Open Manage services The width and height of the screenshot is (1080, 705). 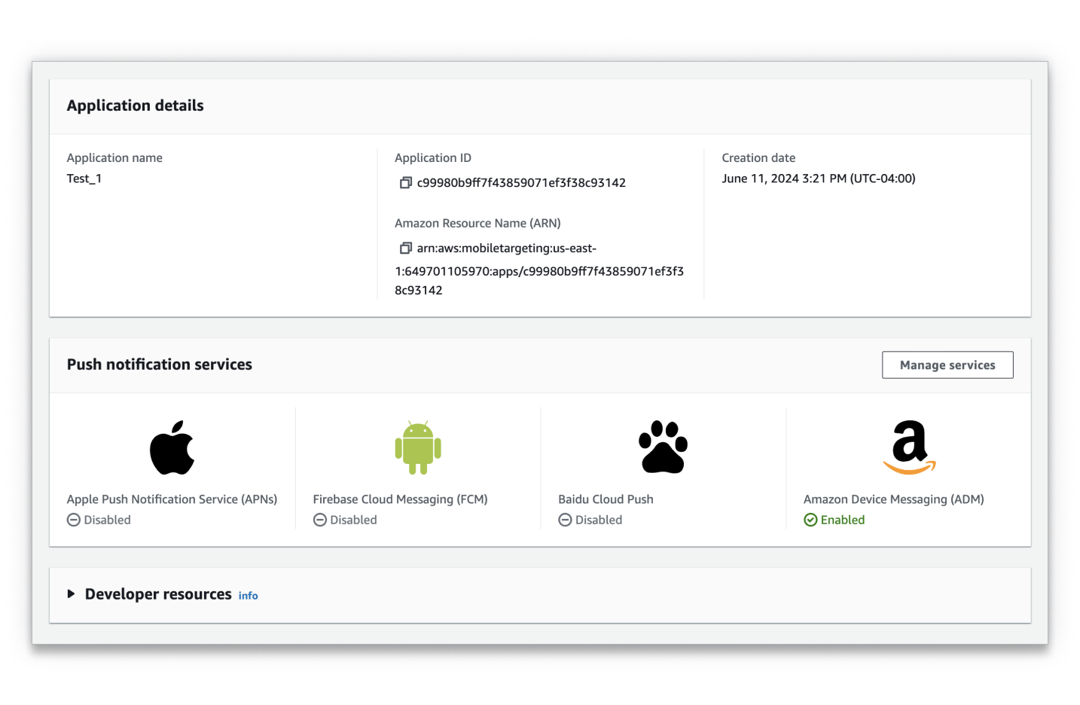click(947, 365)
